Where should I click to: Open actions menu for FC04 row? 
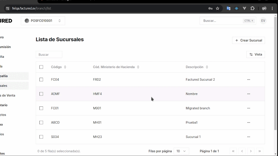pos(248,80)
